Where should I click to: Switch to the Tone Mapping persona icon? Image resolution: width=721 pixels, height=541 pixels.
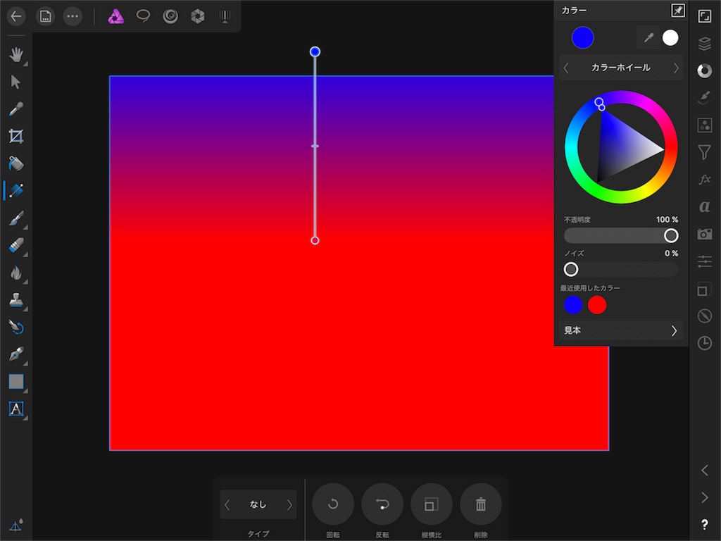225,17
